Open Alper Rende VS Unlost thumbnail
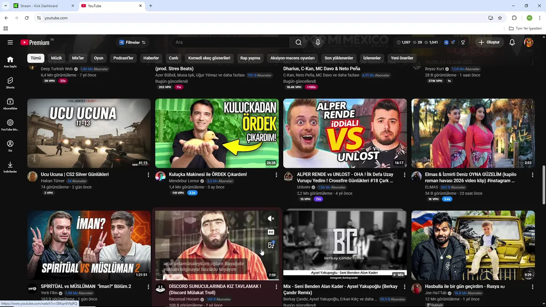This screenshot has height=307, width=546. (x=345, y=133)
